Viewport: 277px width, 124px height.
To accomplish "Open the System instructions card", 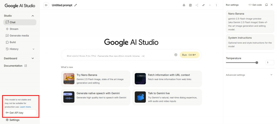I will [250, 42].
